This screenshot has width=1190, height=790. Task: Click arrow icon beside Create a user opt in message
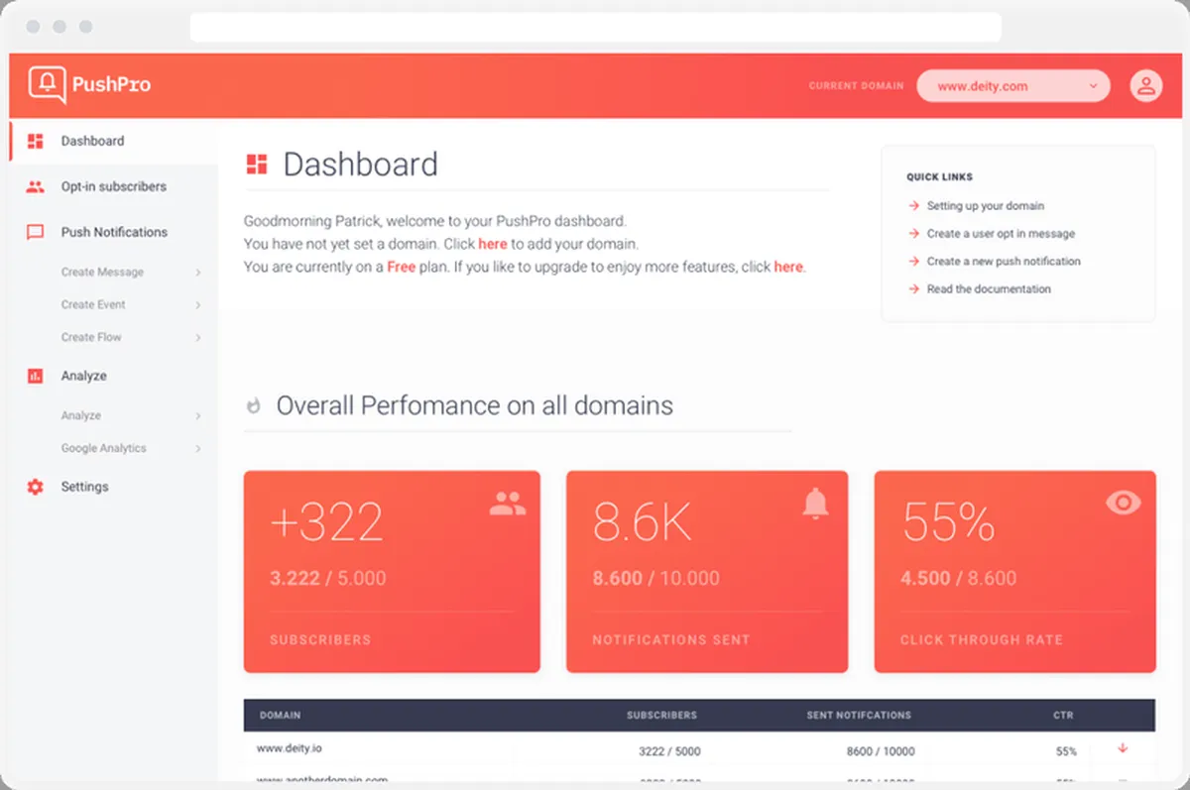913,234
